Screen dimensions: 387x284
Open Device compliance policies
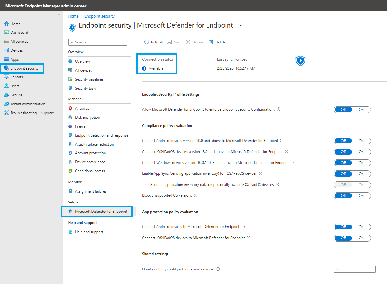[90, 162]
